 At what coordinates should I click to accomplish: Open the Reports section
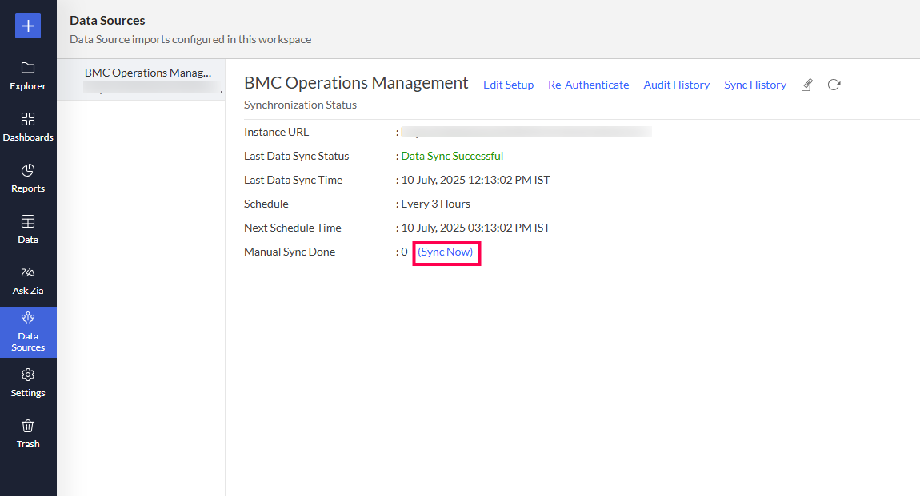click(28, 178)
